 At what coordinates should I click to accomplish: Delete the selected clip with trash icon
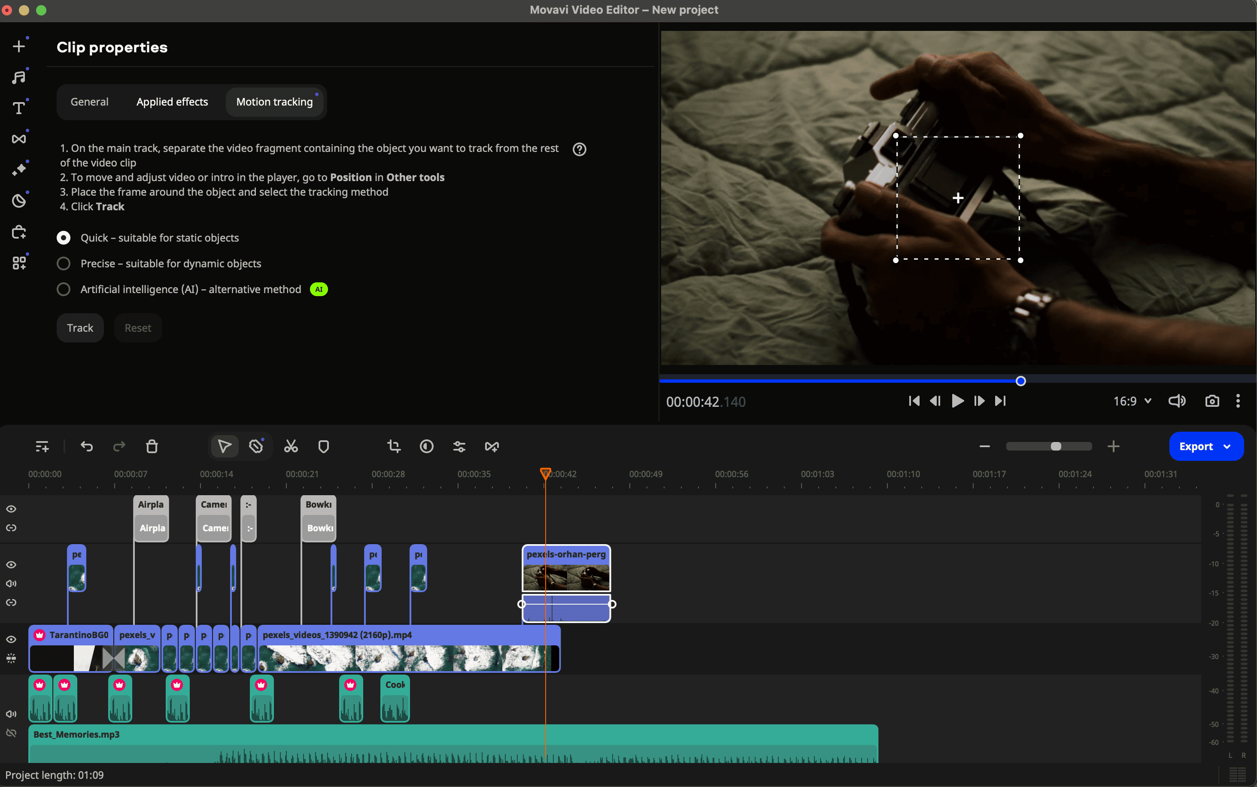[x=152, y=447]
